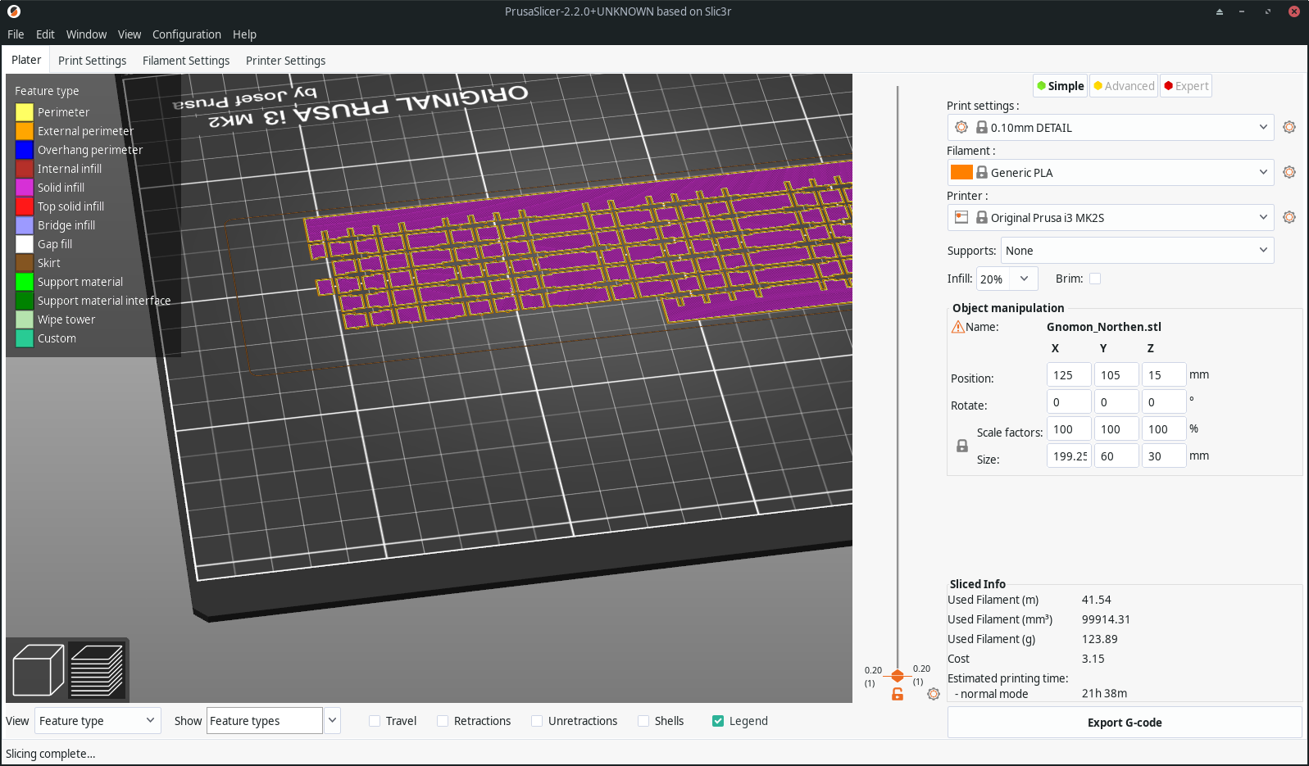Click the Position Y field showing 105
The image size is (1309, 766).
click(1116, 375)
